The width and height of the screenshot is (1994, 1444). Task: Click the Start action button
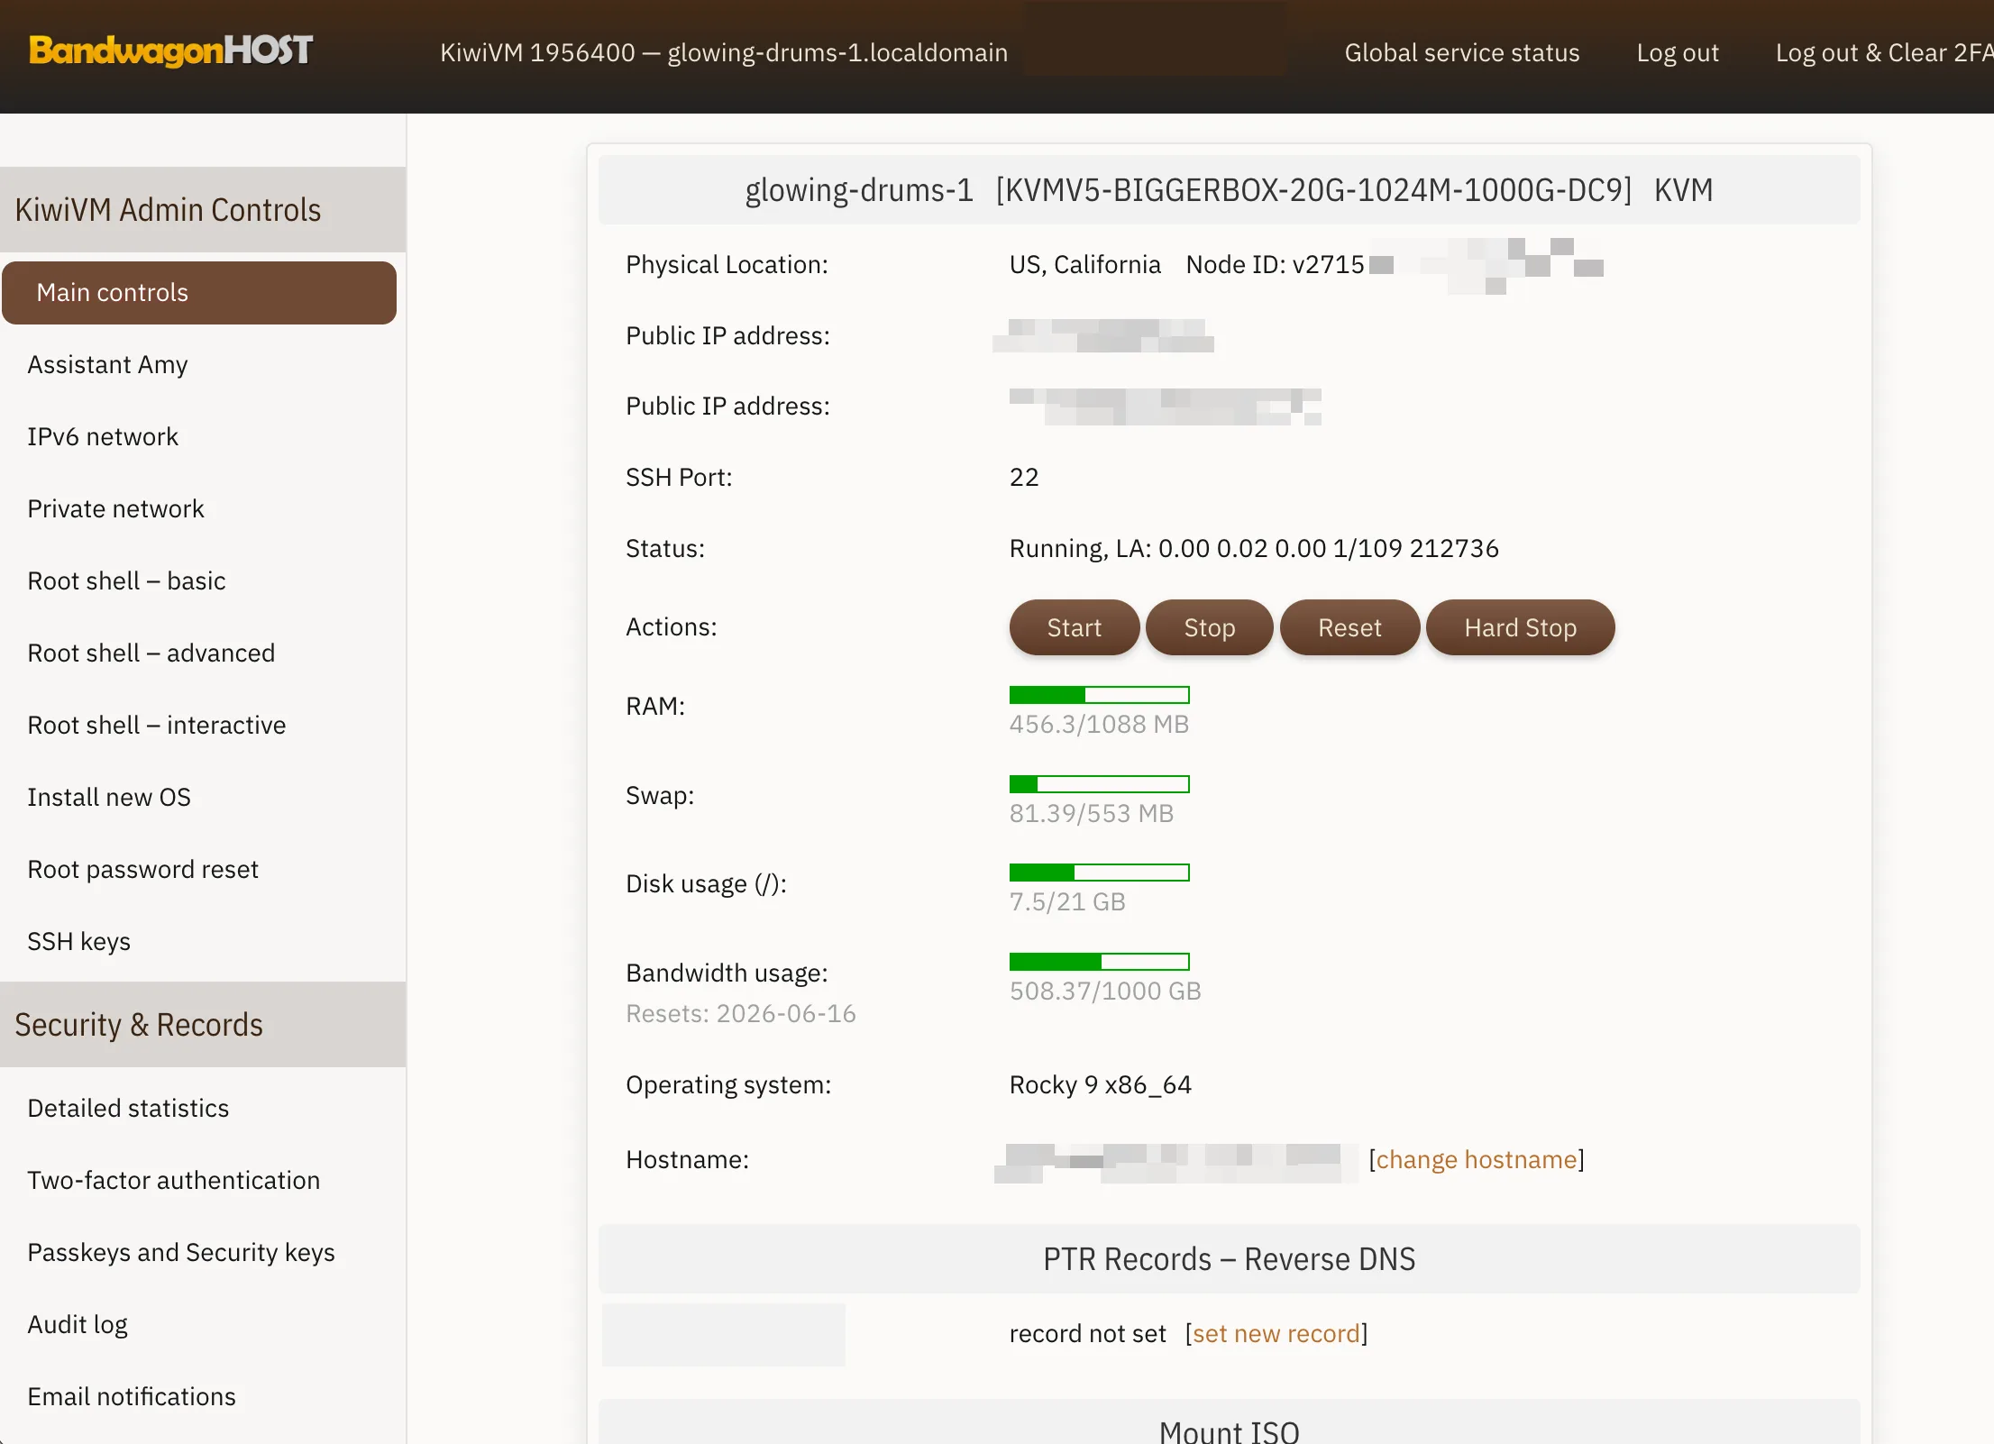click(x=1074, y=627)
